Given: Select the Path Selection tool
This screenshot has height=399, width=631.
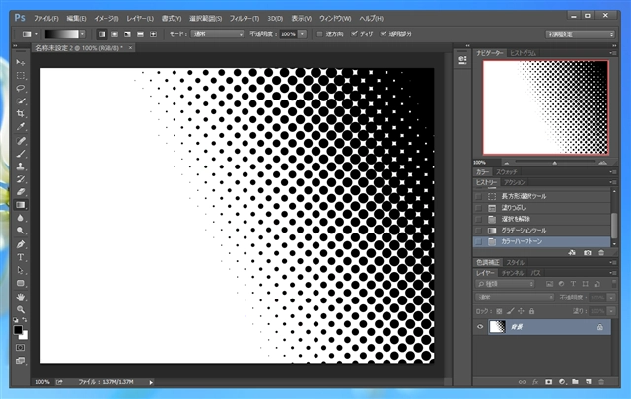Looking at the screenshot, I should [20, 270].
